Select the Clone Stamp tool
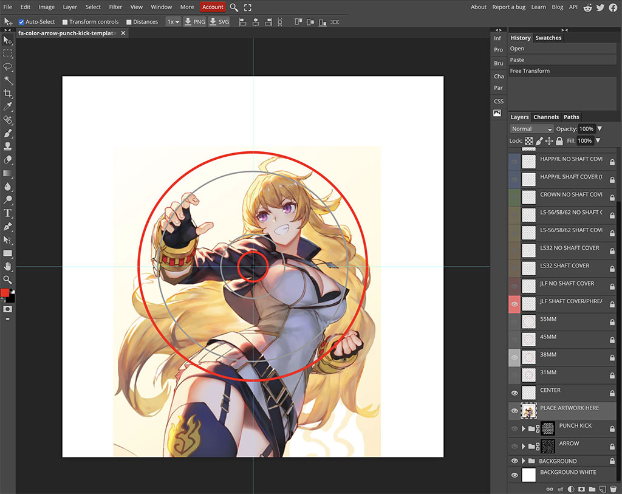This screenshot has width=622, height=494. click(7, 146)
